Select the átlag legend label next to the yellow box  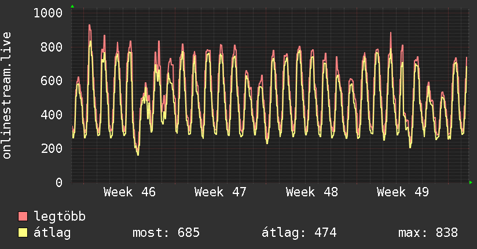coord(52,233)
